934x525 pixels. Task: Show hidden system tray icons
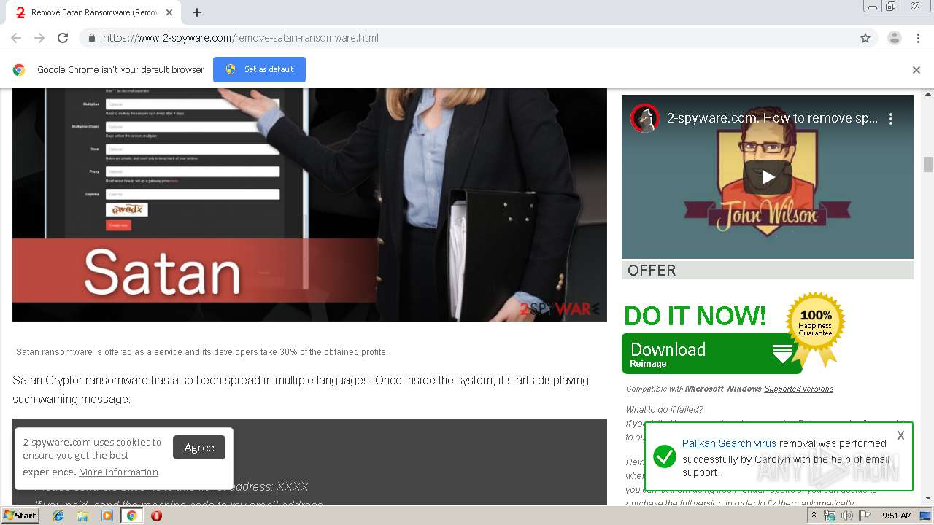point(814,516)
